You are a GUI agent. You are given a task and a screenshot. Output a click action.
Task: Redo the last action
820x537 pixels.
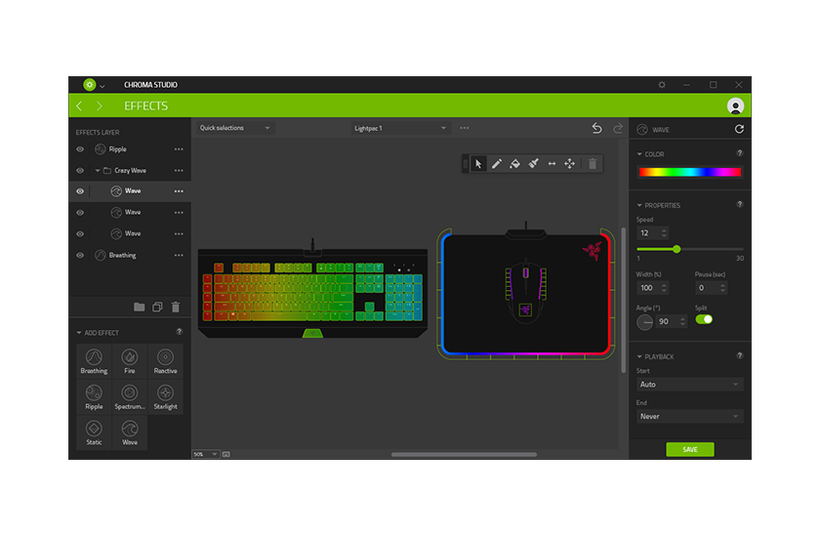[618, 128]
